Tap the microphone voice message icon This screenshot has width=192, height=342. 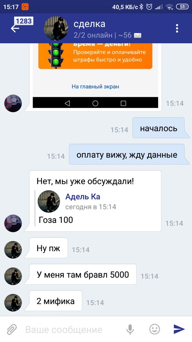pos(130,329)
